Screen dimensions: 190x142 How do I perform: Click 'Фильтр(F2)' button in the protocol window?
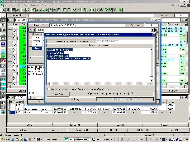coord(39,25)
